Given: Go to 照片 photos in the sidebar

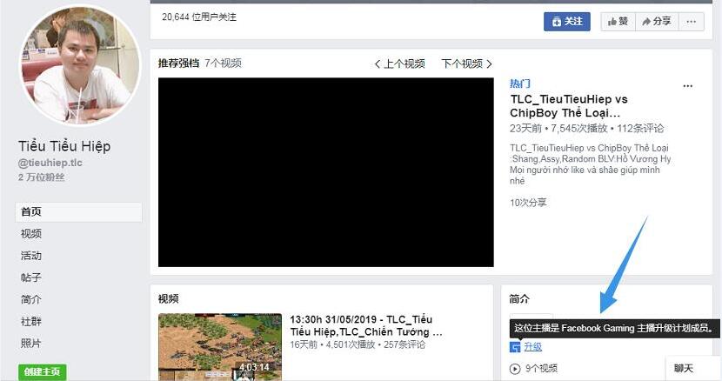Looking at the screenshot, I should tap(31, 343).
